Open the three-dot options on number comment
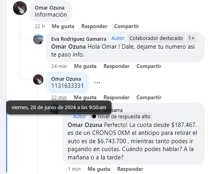 tap(97, 83)
